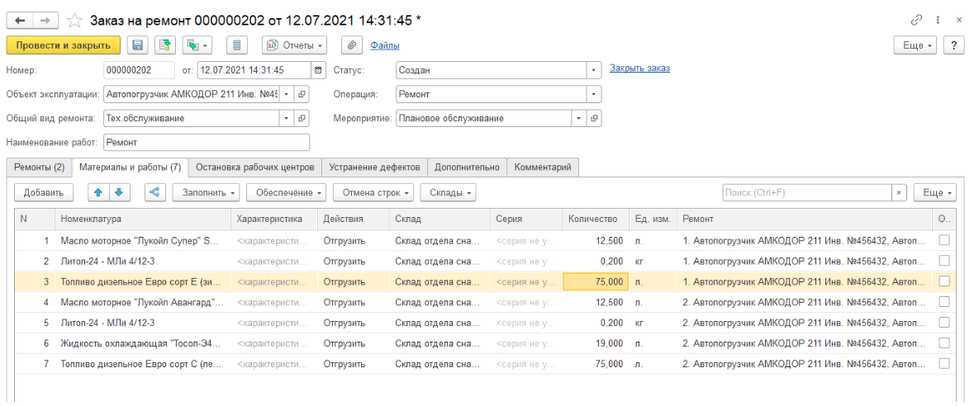The image size is (979, 406).
Task: Tick the checkbox in row 6 Жидкость охлаждающая Тосол
Action: 944,343
